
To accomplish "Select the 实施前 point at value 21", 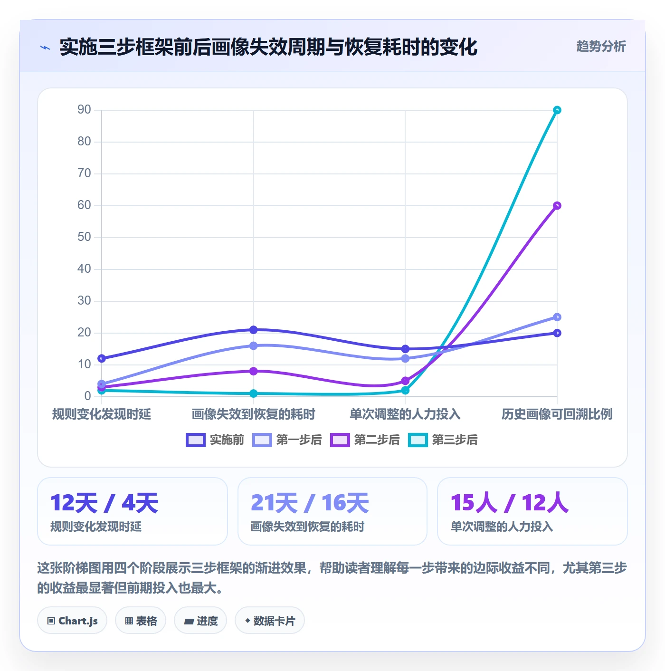I will coord(254,330).
